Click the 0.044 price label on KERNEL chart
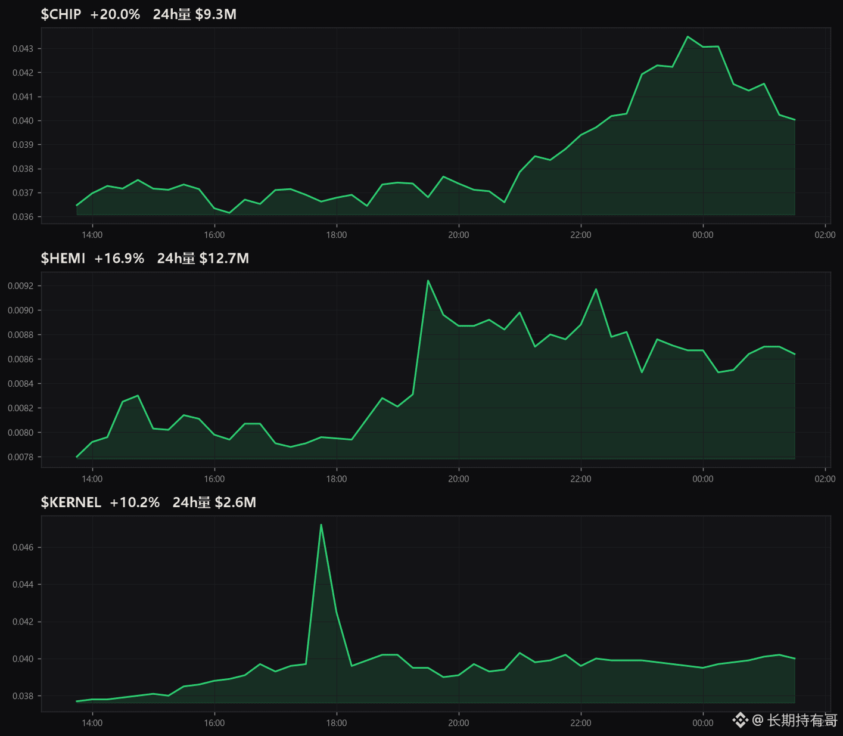 [23, 585]
